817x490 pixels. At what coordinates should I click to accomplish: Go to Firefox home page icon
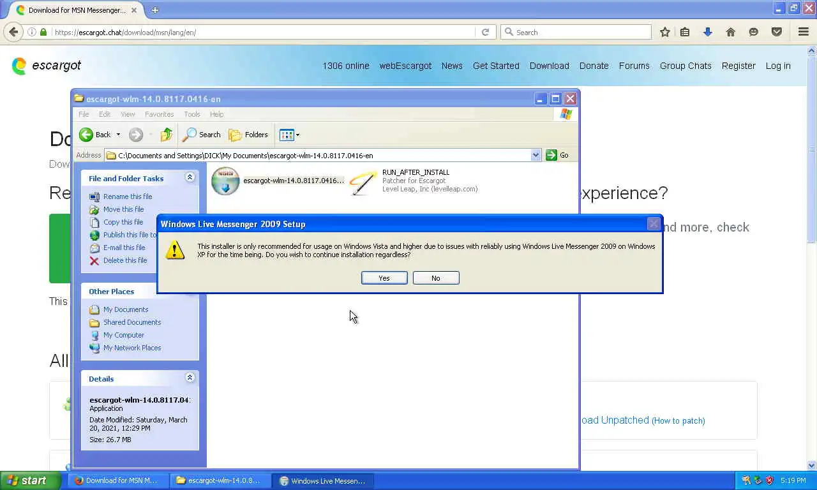click(731, 32)
